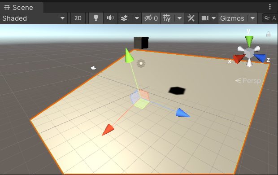Click the green Y axis cone on orientation gizmo
The height and width of the screenshot is (175, 278).
point(249,41)
